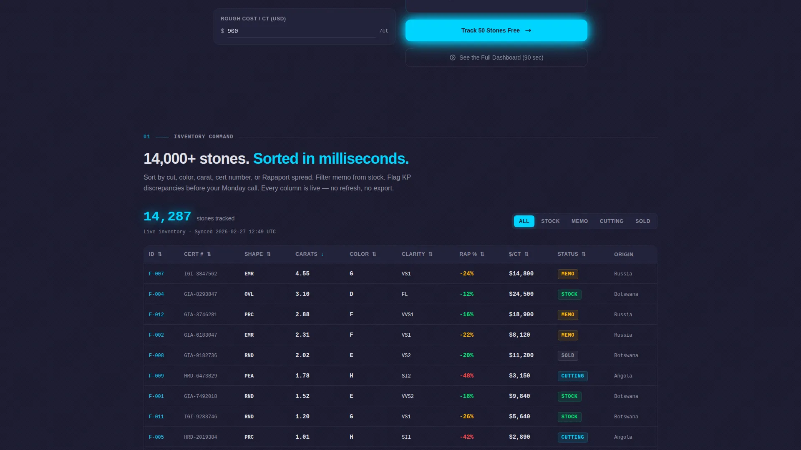
Task: Switch to the STOCK filter tab
Action: (550, 221)
